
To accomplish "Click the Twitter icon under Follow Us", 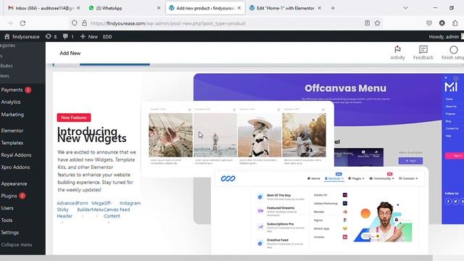I will (x=455, y=202).
